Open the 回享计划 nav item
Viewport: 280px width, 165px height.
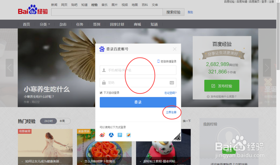coord(117,24)
